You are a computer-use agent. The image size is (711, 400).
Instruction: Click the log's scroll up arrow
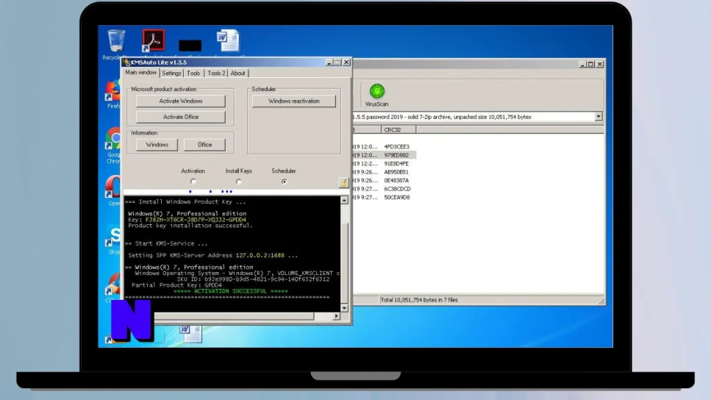[344, 200]
